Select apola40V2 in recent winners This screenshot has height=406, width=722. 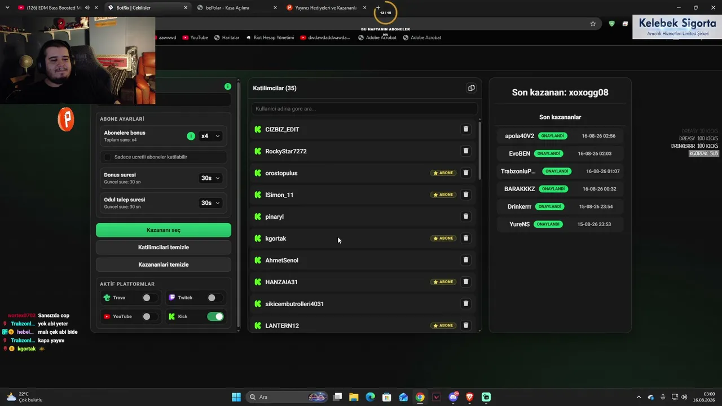point(560,136)
